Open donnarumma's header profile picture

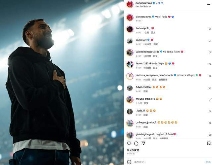(x=130, y=4)
